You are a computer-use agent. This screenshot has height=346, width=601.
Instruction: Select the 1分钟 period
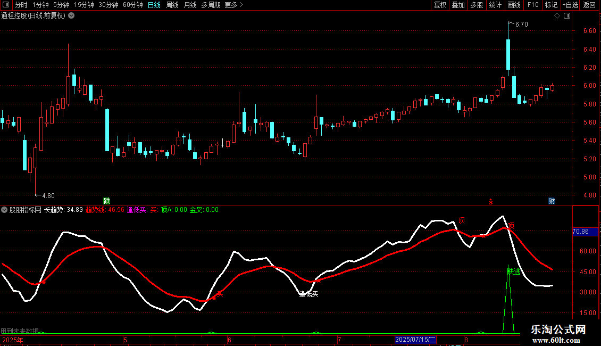tap(40, 5)
